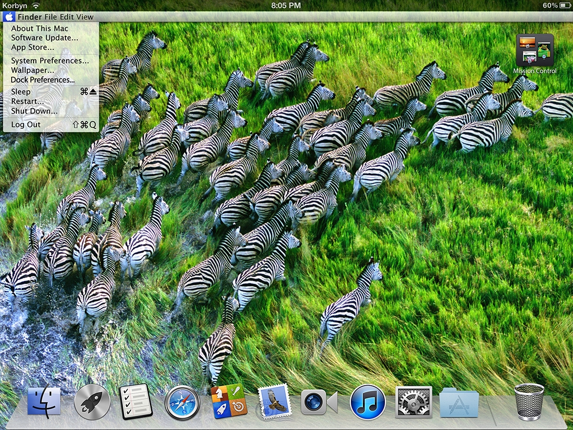
Task: Open the colorful apps dock icon
Action: point(229,401)
